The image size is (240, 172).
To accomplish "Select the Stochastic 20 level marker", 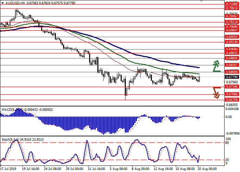I will point(227,160).
